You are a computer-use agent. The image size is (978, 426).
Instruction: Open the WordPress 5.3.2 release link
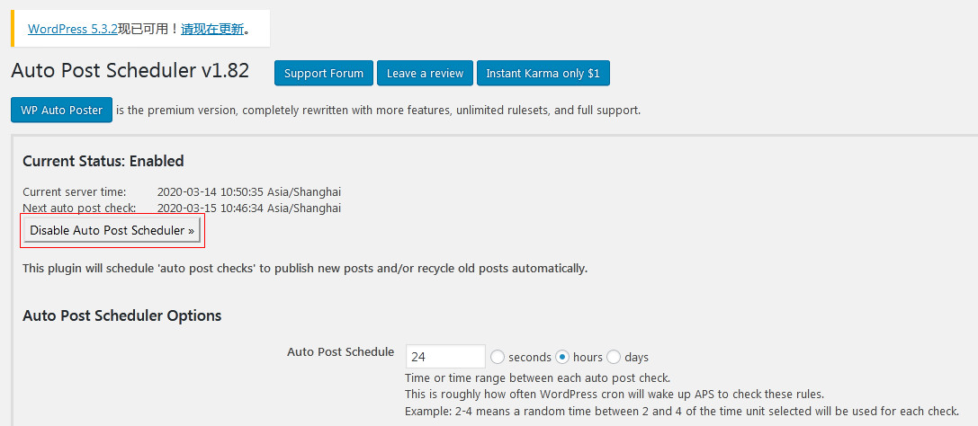73,29
